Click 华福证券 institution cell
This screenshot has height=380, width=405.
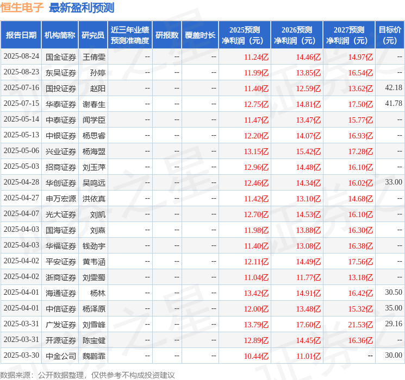[61, 246]
